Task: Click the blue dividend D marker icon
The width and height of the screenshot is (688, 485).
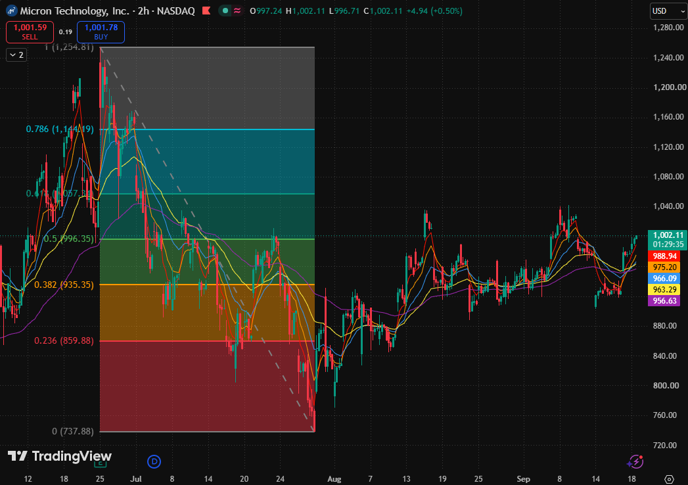Action: [154, 462]
